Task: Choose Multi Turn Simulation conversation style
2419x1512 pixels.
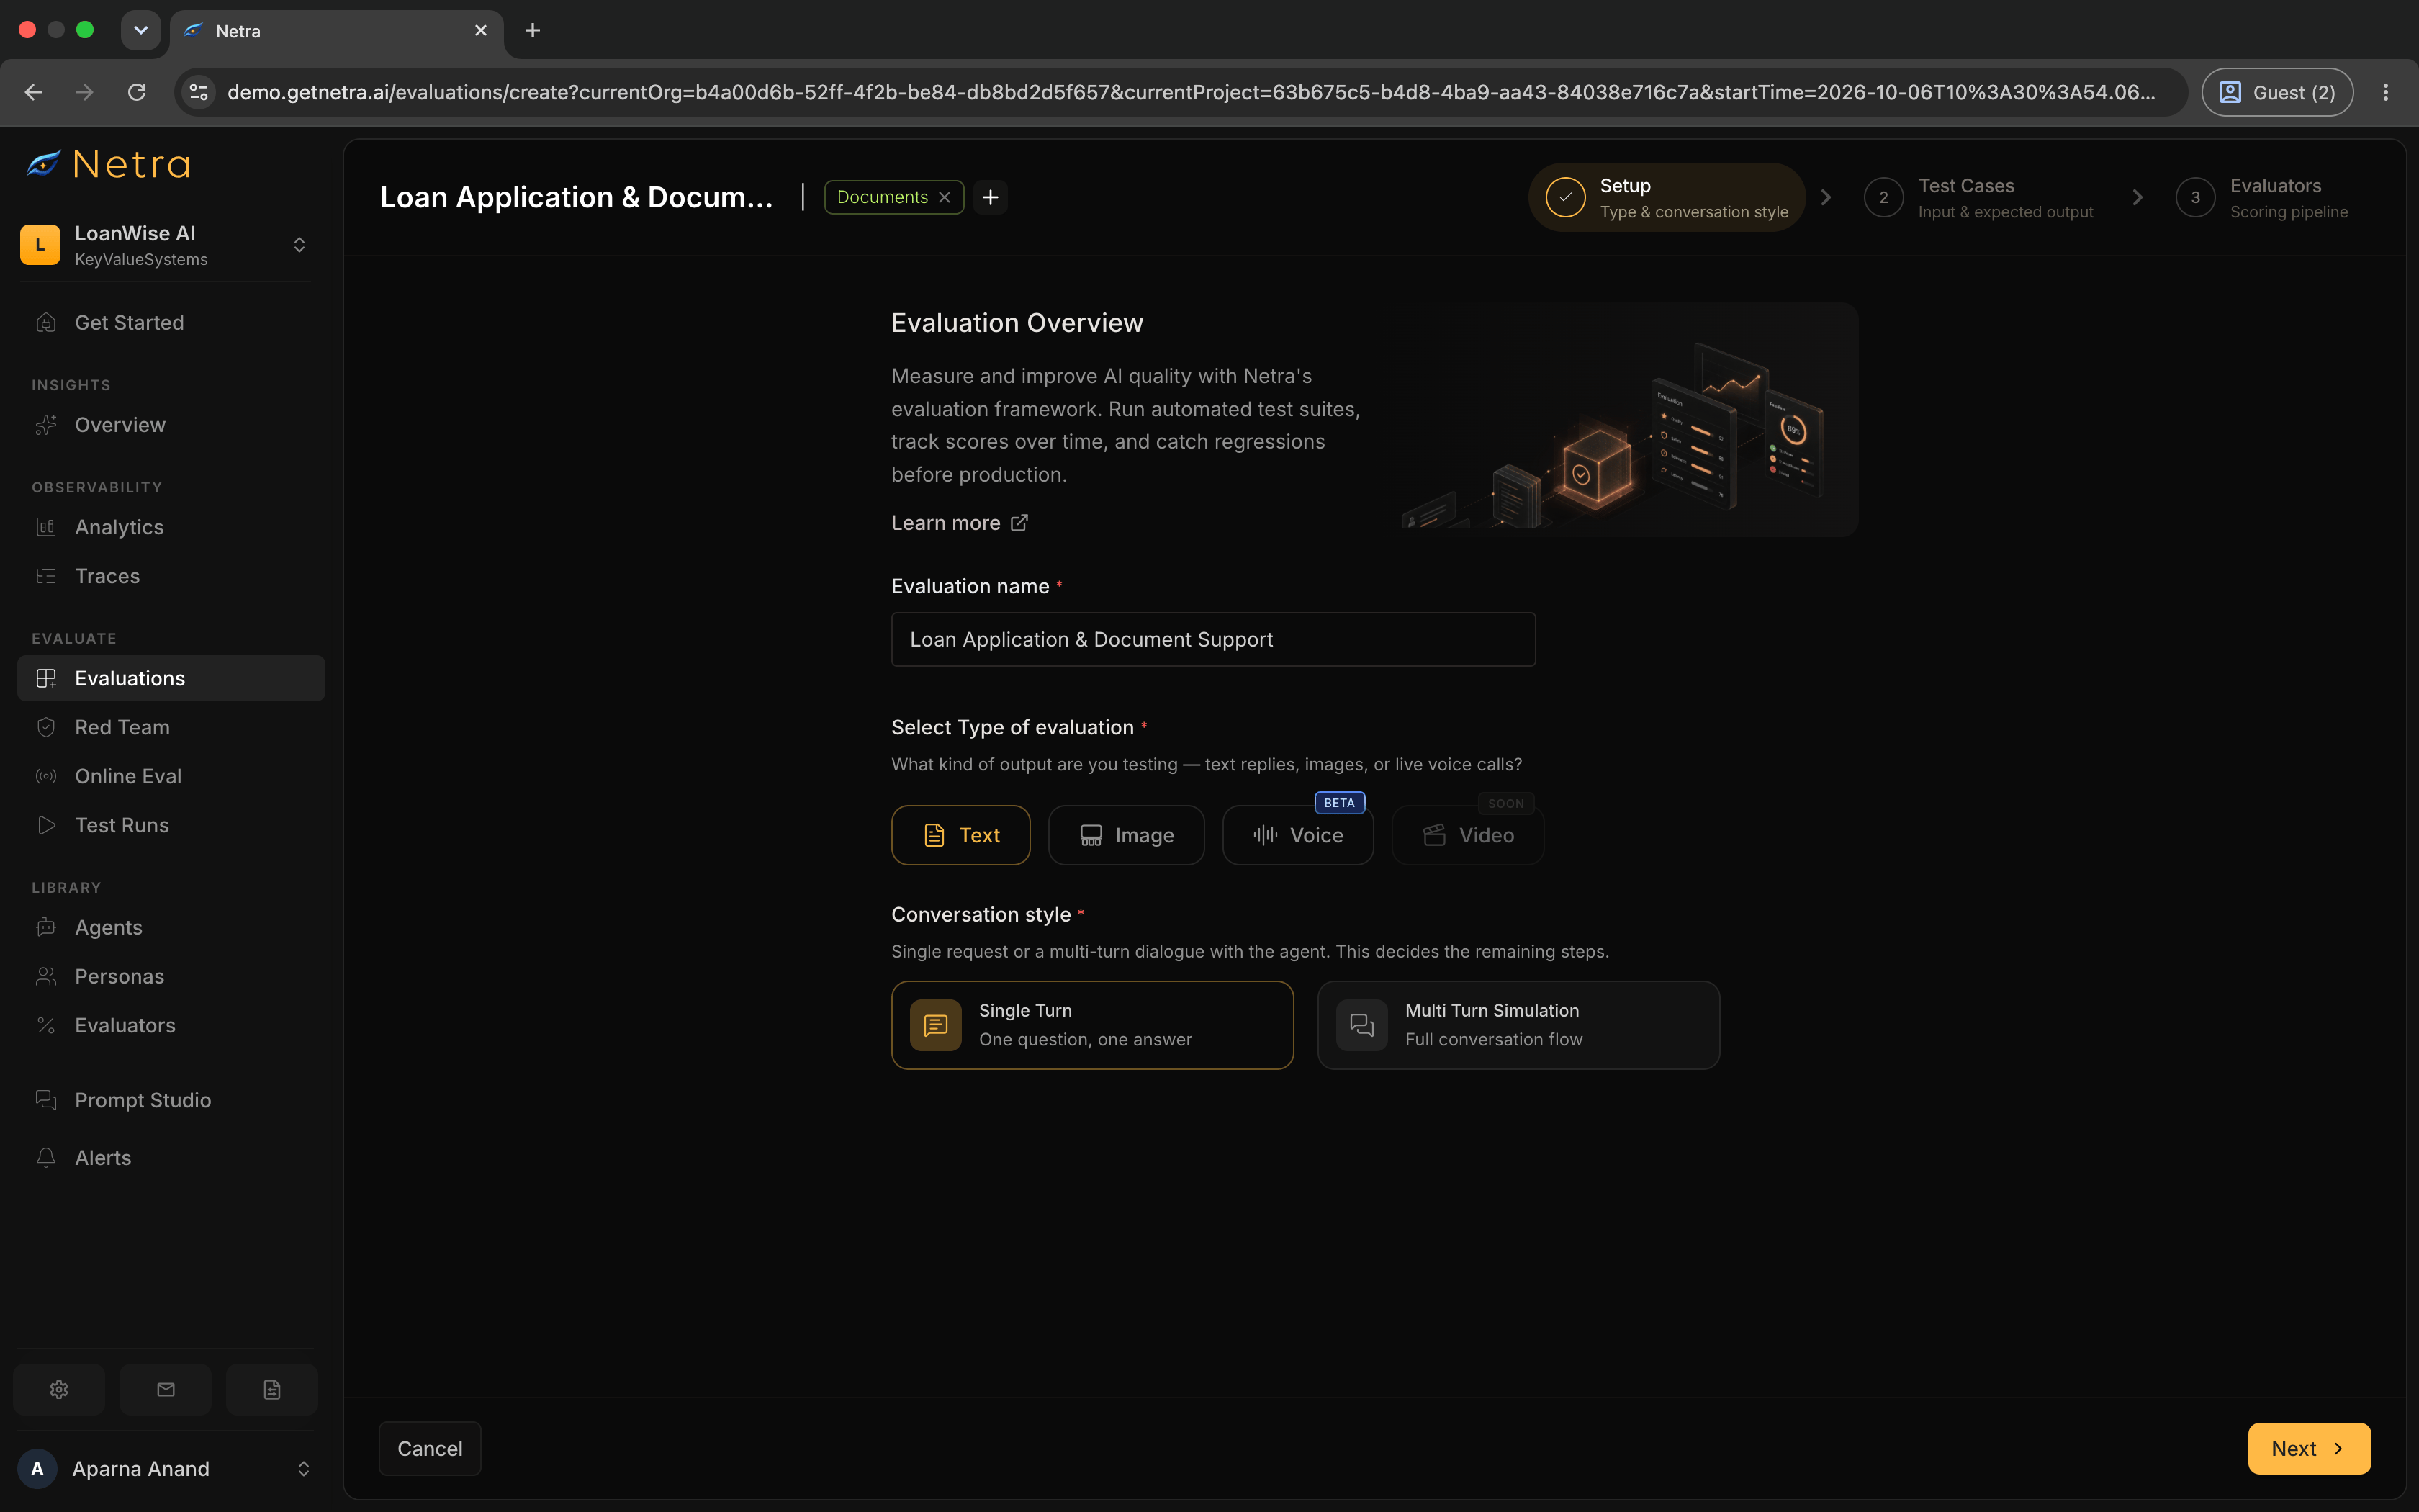Action: 1518,1025
